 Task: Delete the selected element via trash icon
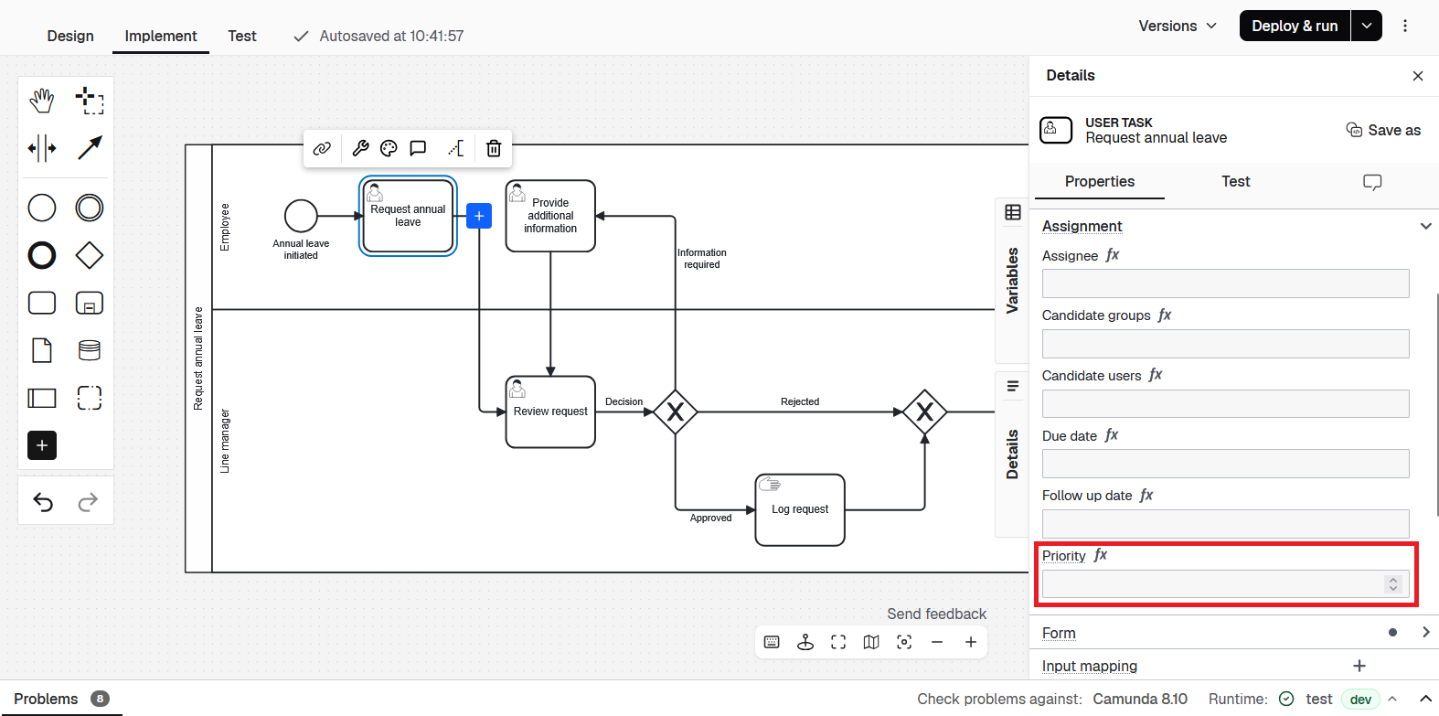[494, 148]
